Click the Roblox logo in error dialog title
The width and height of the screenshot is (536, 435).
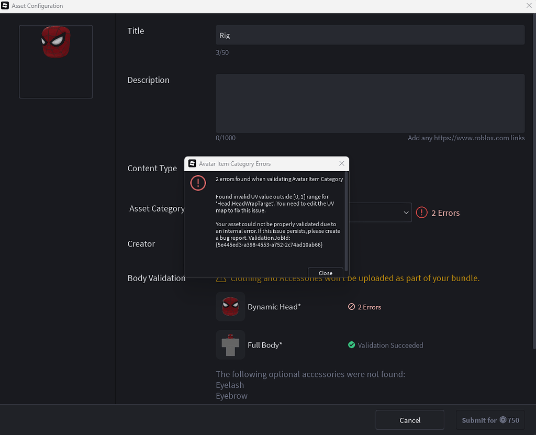pos(192,163)
